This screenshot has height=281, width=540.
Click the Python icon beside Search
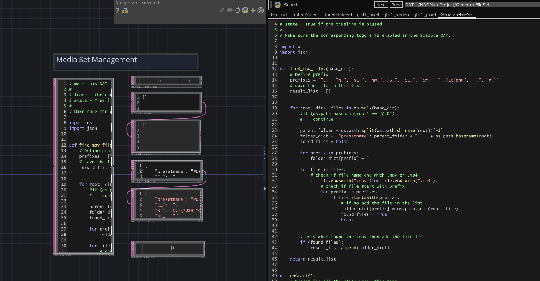tap(277, 5)
